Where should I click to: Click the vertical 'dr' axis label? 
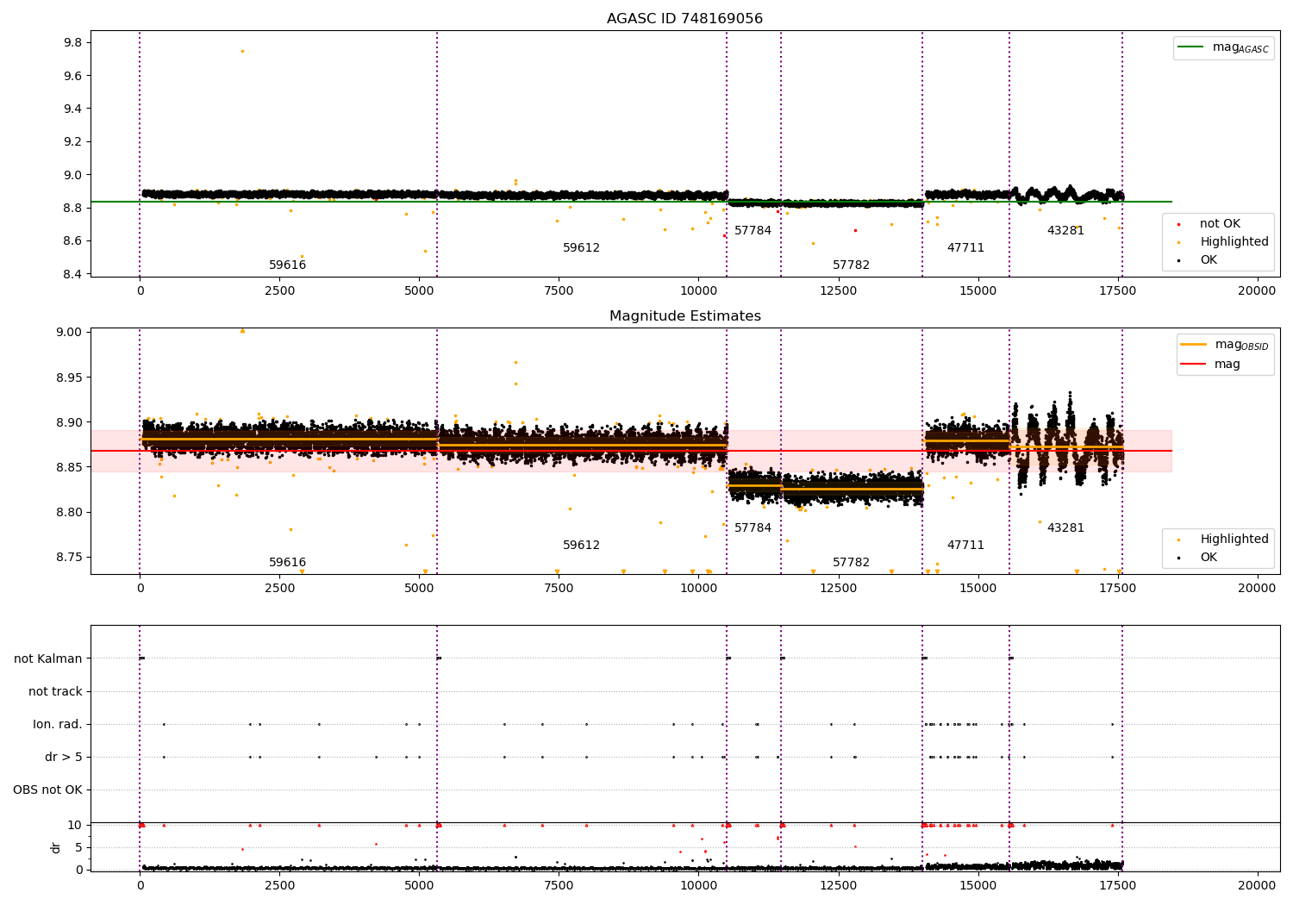pyautogui.click(x=56, y=847)
